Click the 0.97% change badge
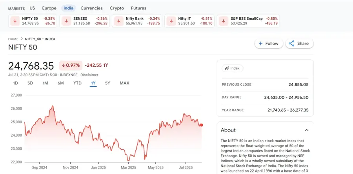The image size is (353, 174). (x=71, y=65)
